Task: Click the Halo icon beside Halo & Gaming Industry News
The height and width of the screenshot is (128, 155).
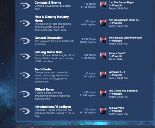Action: [25, 23]
